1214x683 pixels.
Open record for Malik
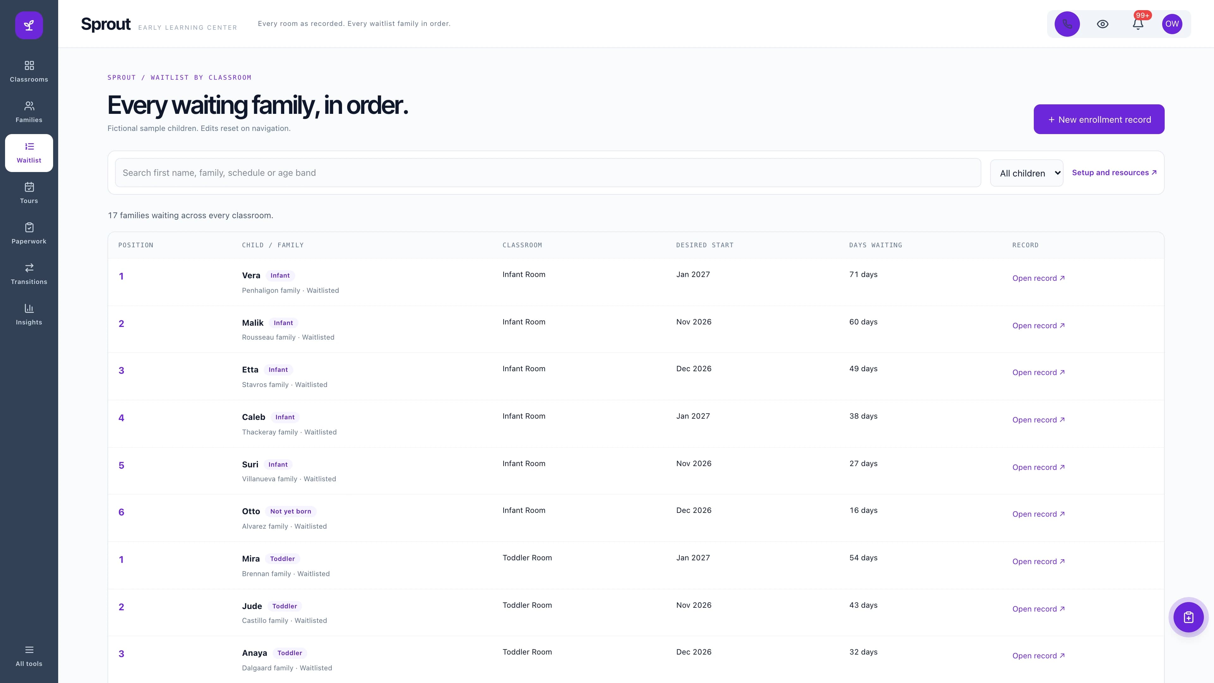coord(1038,326)
